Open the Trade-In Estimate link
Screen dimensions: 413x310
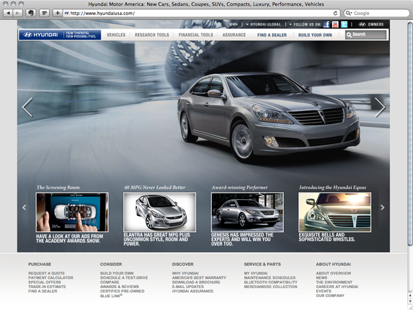pyautogui.click(x=47, y=287)
